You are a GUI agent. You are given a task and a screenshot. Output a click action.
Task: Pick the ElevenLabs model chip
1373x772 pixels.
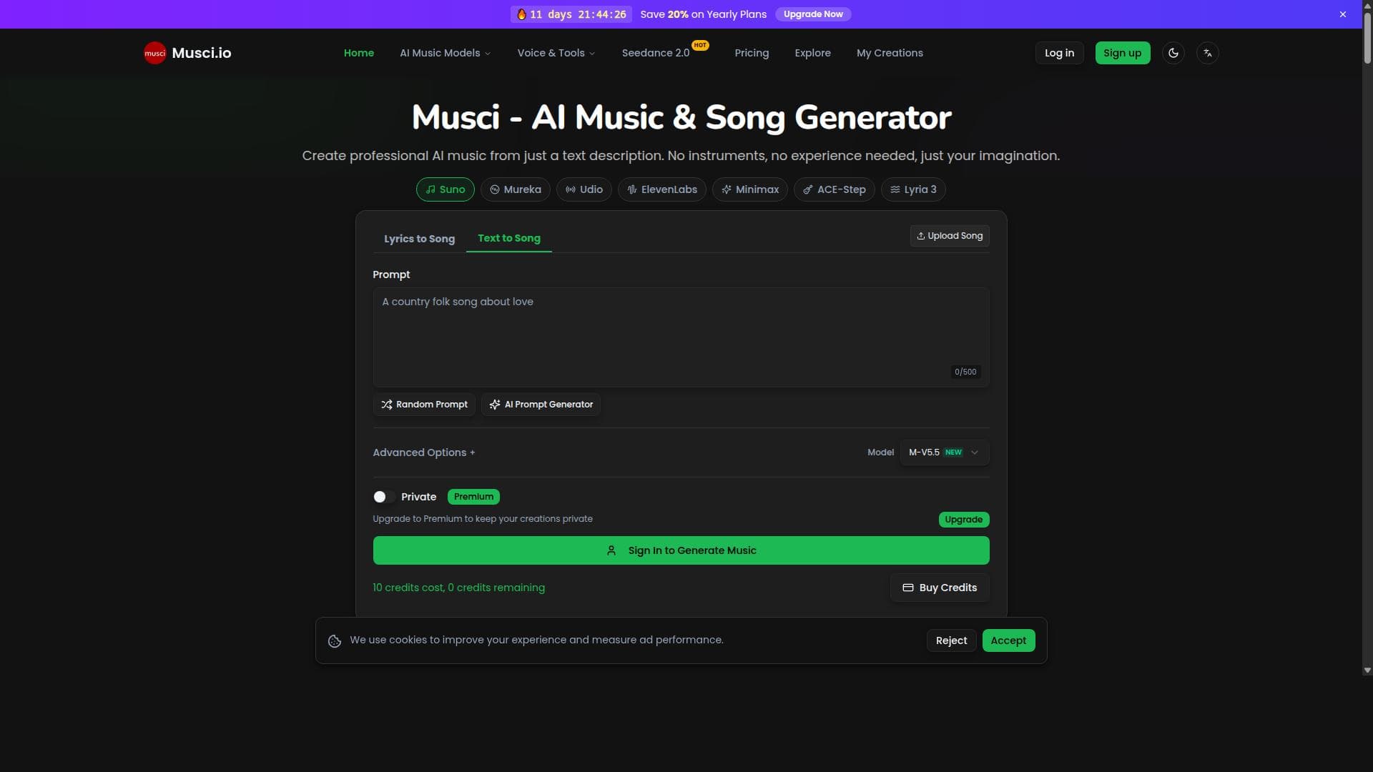[661, 189]
